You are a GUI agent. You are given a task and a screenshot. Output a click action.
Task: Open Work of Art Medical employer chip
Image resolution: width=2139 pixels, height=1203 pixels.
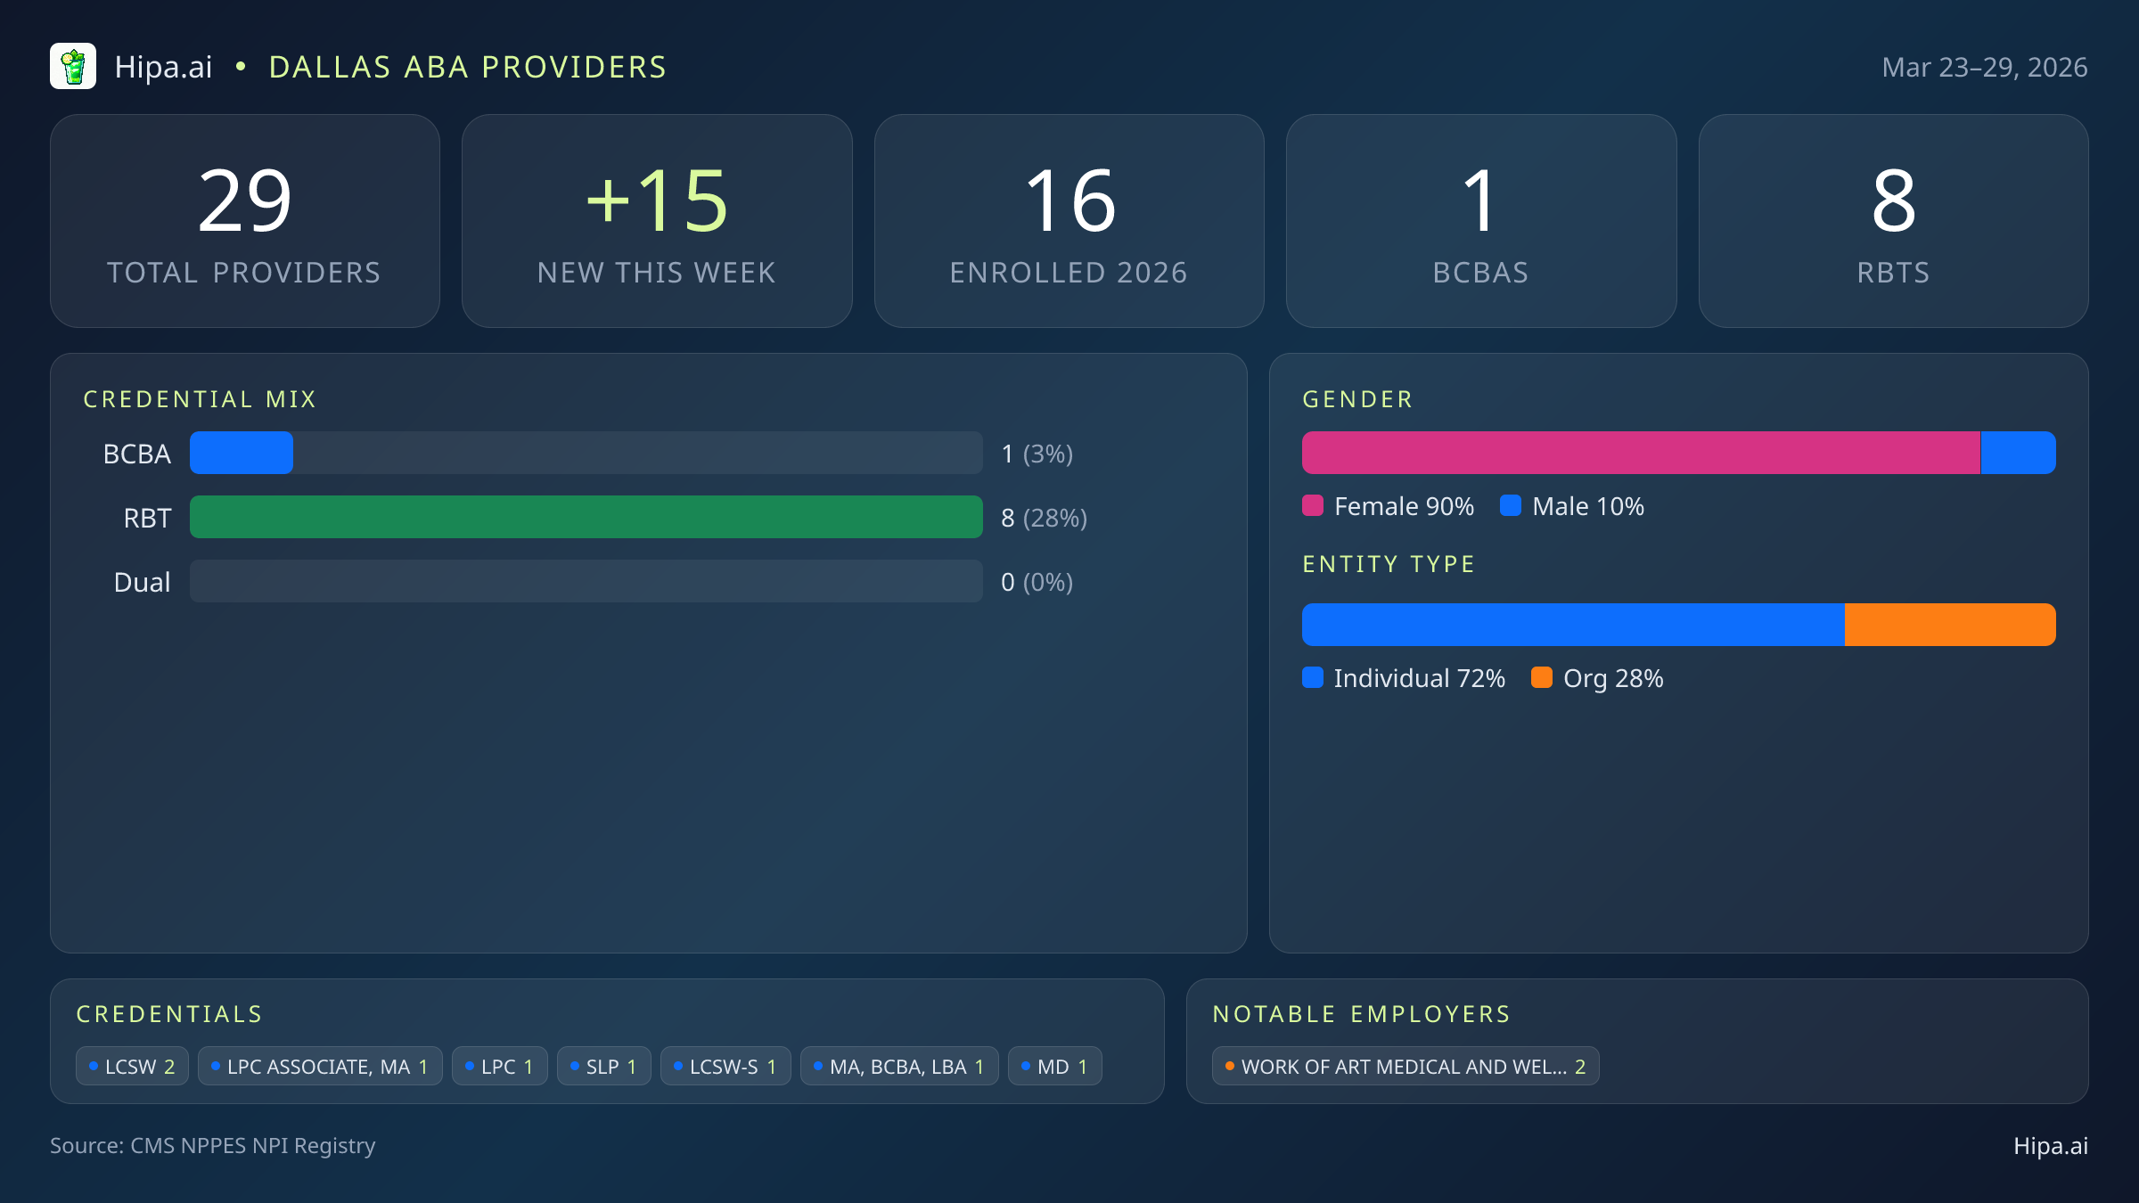1406,1067
